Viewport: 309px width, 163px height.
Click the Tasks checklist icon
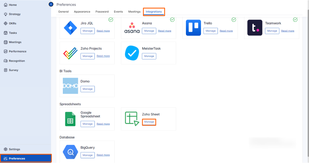click(5, 33)
